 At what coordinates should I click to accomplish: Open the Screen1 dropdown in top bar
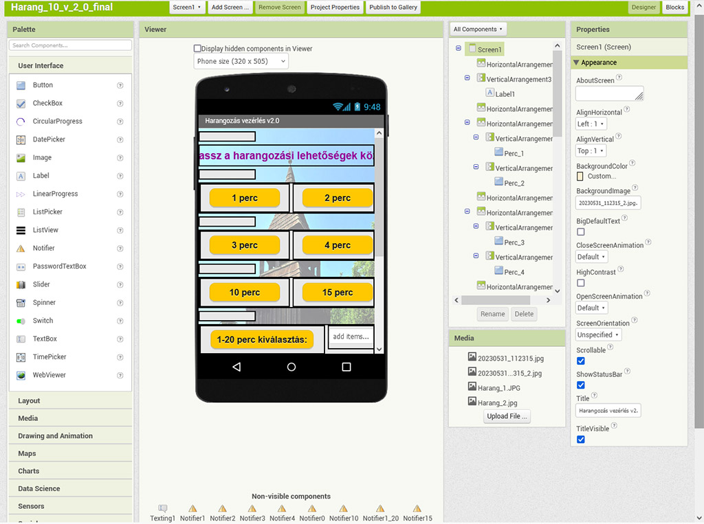click(187, 7)
